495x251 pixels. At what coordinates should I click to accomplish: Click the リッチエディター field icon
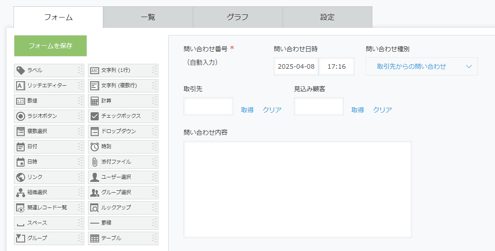pyautogui.click(x=21, y=86)
